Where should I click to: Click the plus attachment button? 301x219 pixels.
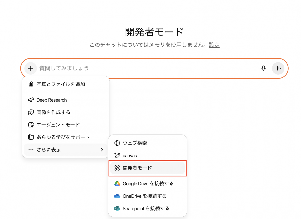(x=31, y=68)
